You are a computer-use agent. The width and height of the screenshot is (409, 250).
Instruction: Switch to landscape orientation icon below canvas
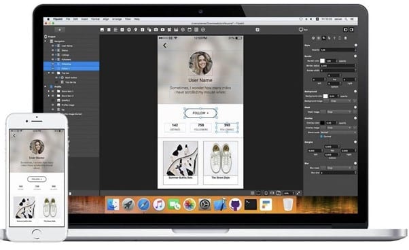pyautogui.click(x=272, y=193)
